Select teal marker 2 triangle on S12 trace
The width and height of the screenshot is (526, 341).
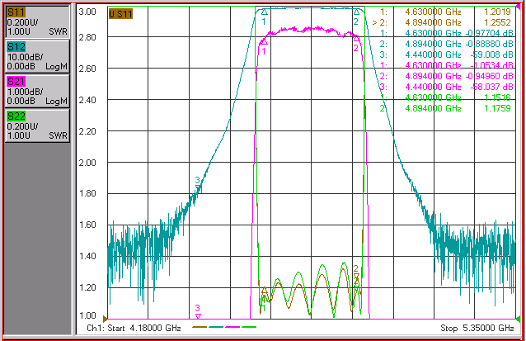tap(357, 12)
